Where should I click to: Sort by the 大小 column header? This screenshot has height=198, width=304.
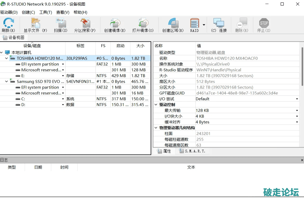point(140,46)
